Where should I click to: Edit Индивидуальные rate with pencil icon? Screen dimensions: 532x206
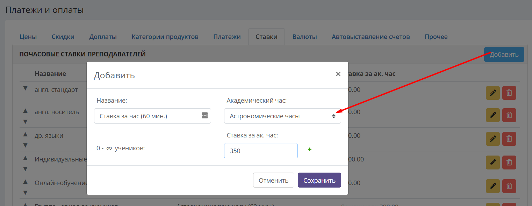point(493,163)
